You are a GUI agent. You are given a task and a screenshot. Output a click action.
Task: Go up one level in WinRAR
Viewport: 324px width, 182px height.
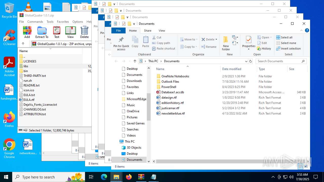23,44
